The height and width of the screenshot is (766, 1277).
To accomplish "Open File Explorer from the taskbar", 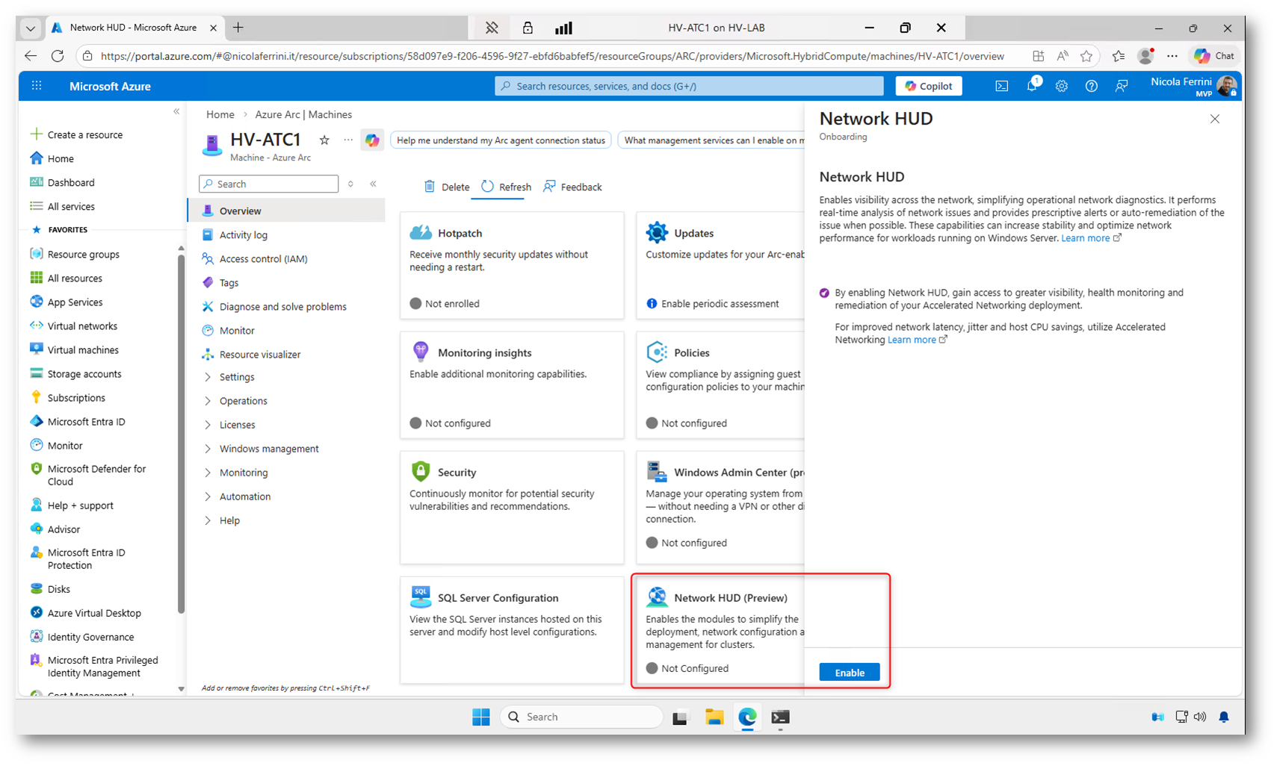I will (x=714, y=717).
